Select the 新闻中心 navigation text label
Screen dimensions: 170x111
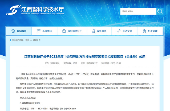47,31
